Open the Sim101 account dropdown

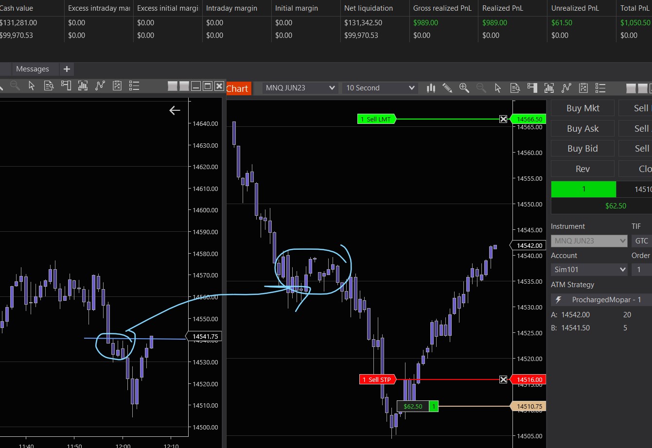click(x=589, y=270)
